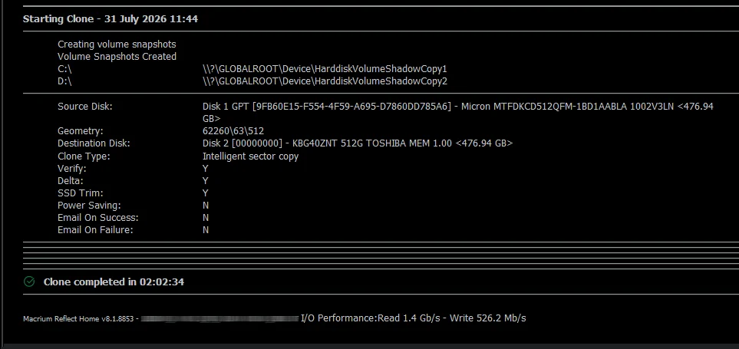Click the green clone completed checkmark icon
This screenshot has height=349, width=739.
pyautogui.click(x=29, y=282)
